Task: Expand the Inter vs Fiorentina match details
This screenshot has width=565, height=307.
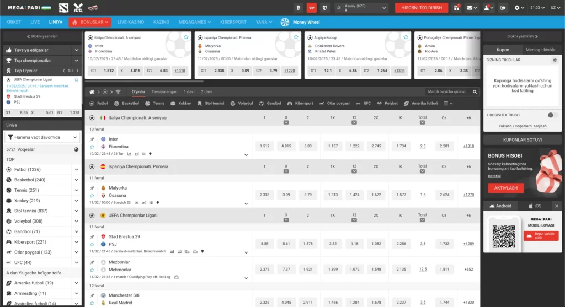Action: pos(246,155)
